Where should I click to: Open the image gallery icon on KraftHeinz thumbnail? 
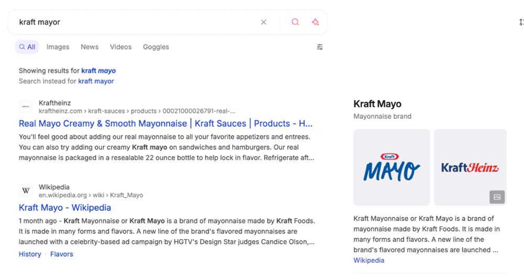pyautogui.click(x=497, y=197)
